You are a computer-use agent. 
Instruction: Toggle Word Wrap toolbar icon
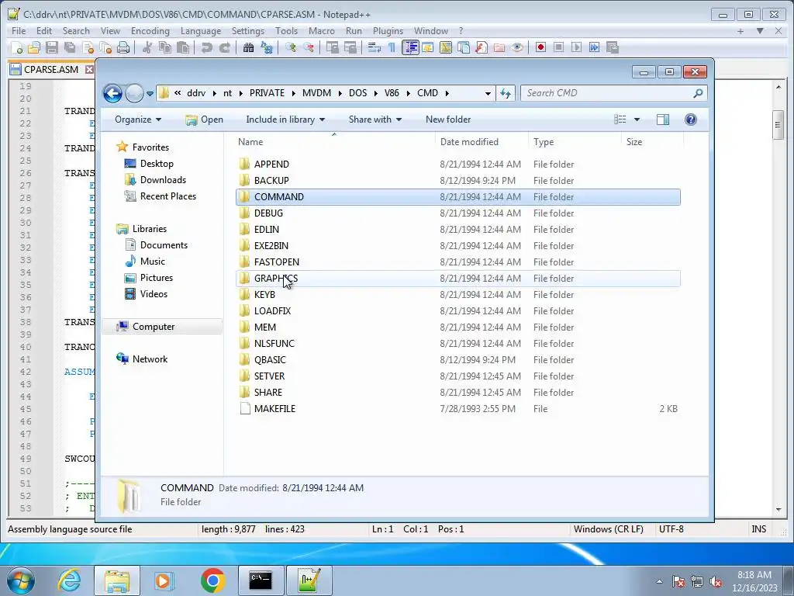[375, 47]
